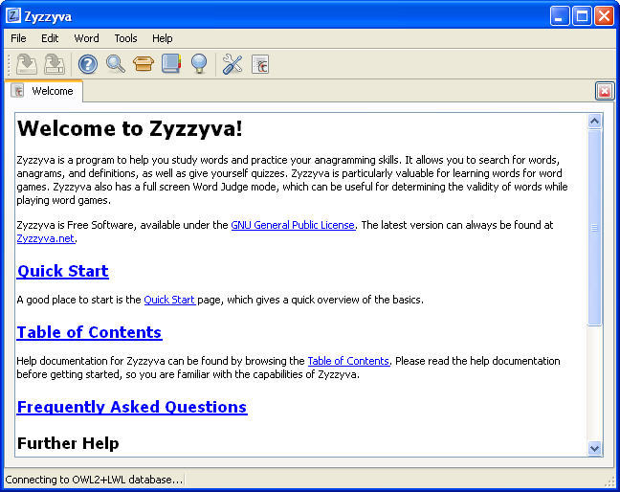Follow the GNU General Public License link
The image size is (620, 492).
coord(293,225)
